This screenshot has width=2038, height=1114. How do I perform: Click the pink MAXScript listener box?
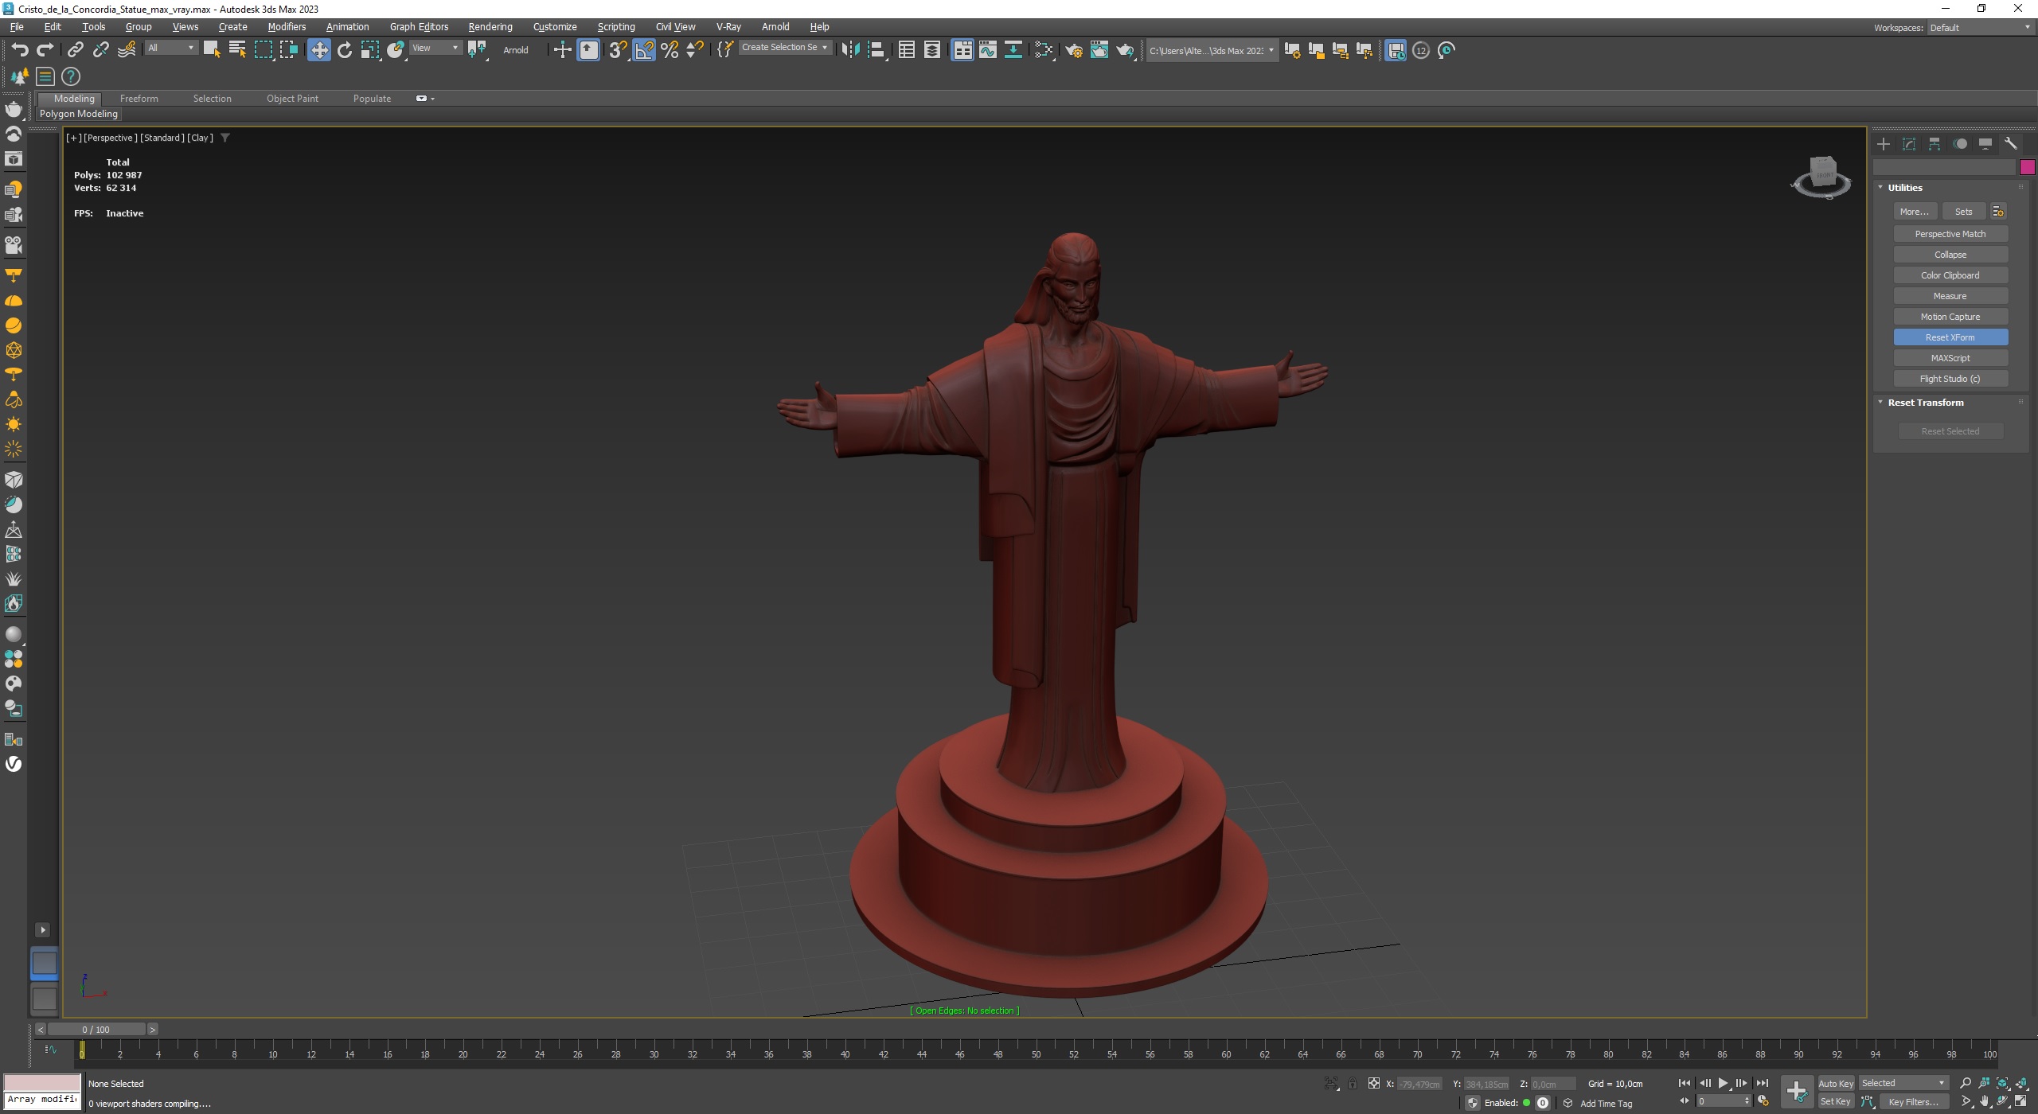pyautogui.click(x=42, y=1083)
